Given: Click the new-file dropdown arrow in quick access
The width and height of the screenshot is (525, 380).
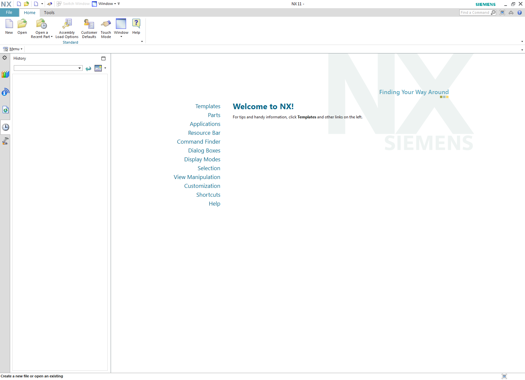Looking at the screenshot, I should [x=42, y=4].
